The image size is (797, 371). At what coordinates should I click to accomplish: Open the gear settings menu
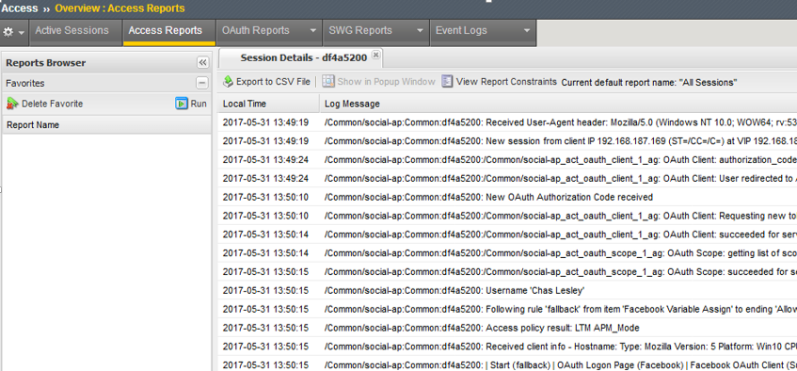[x=8, y=32]
